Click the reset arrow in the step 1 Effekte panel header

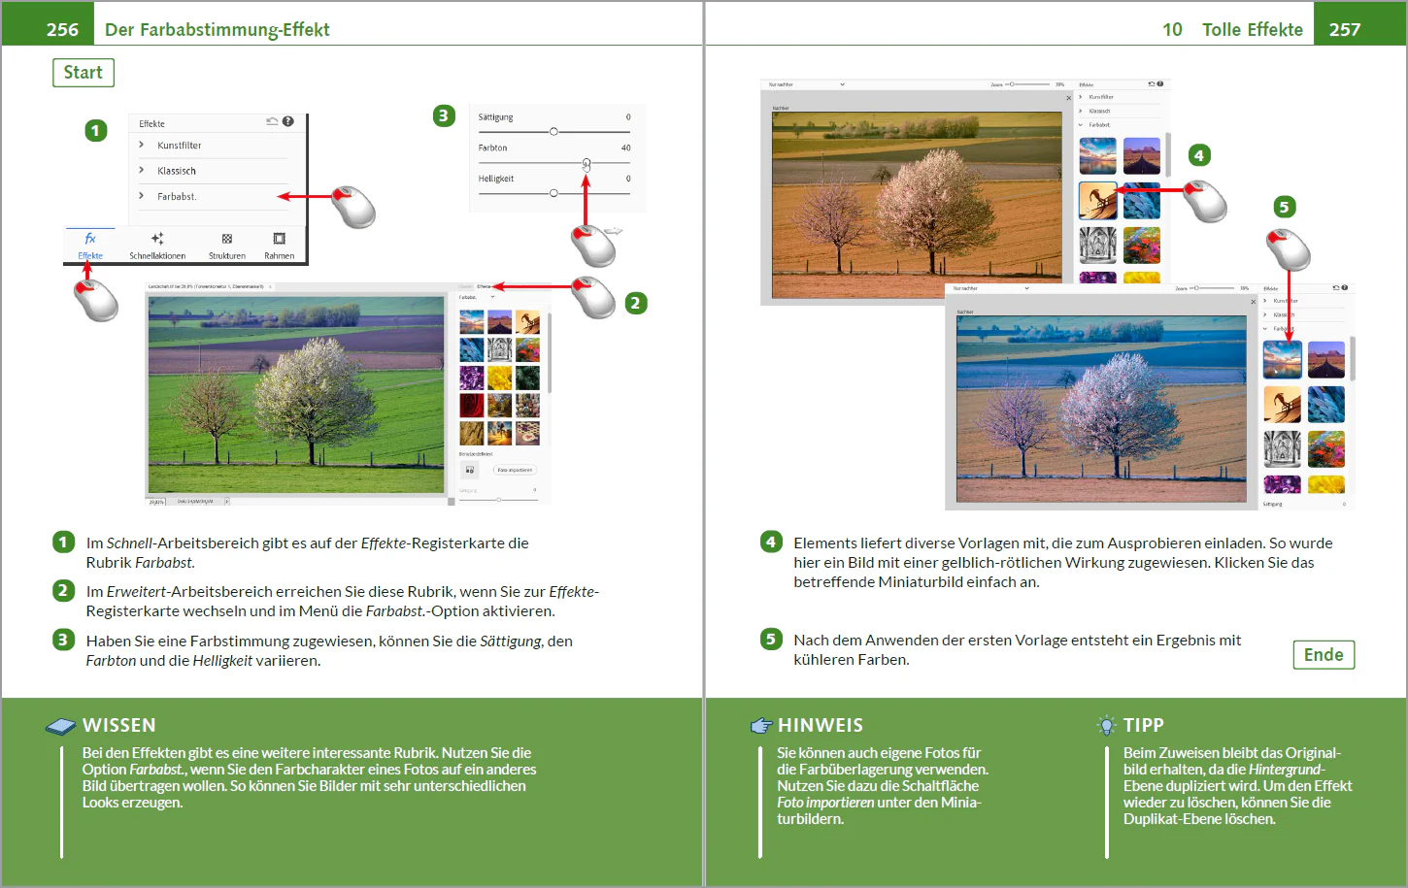272,121
